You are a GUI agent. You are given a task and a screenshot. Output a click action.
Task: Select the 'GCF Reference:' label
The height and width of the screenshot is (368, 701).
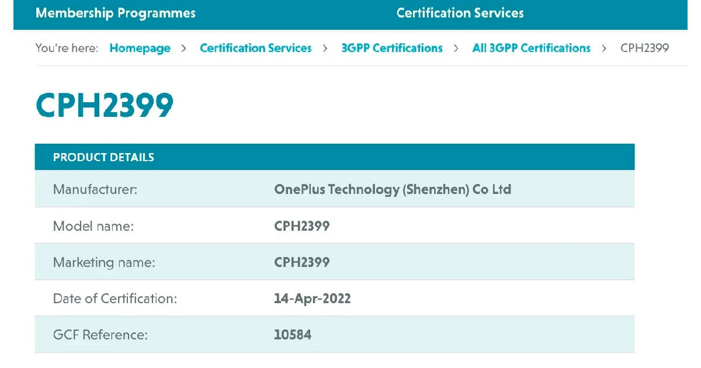[x=100, y=335]
